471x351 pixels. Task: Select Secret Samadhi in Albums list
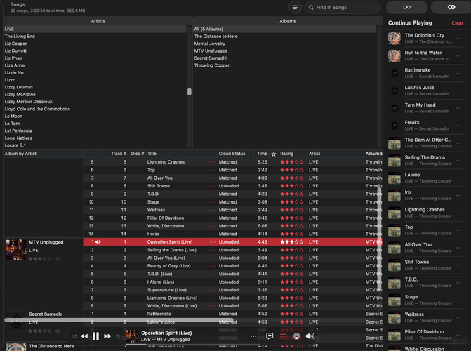pos(284,58)
